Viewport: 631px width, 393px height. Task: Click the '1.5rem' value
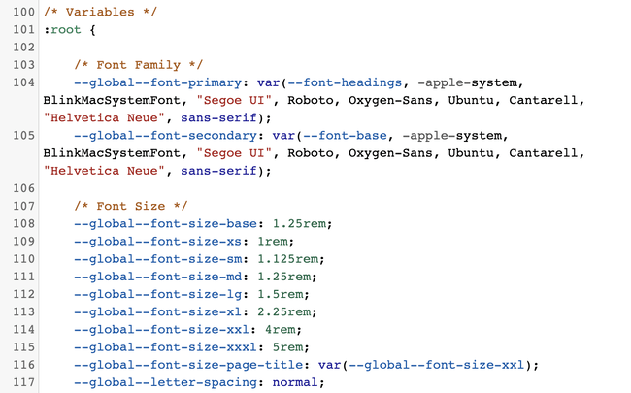[x=281, y=294]
